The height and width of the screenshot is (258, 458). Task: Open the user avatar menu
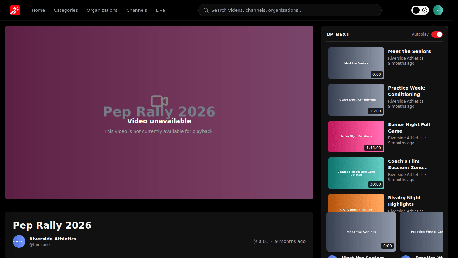(x=438, y=10)
